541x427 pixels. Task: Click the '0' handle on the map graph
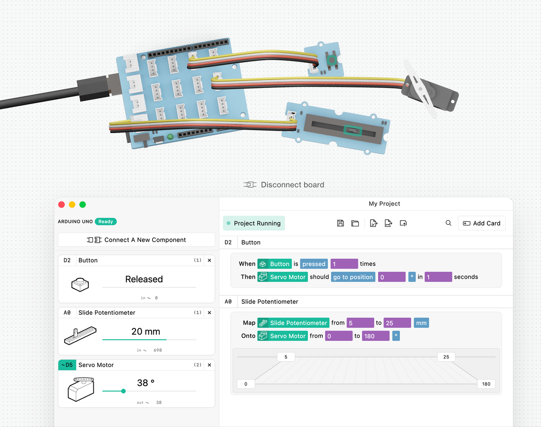[246, 384]
